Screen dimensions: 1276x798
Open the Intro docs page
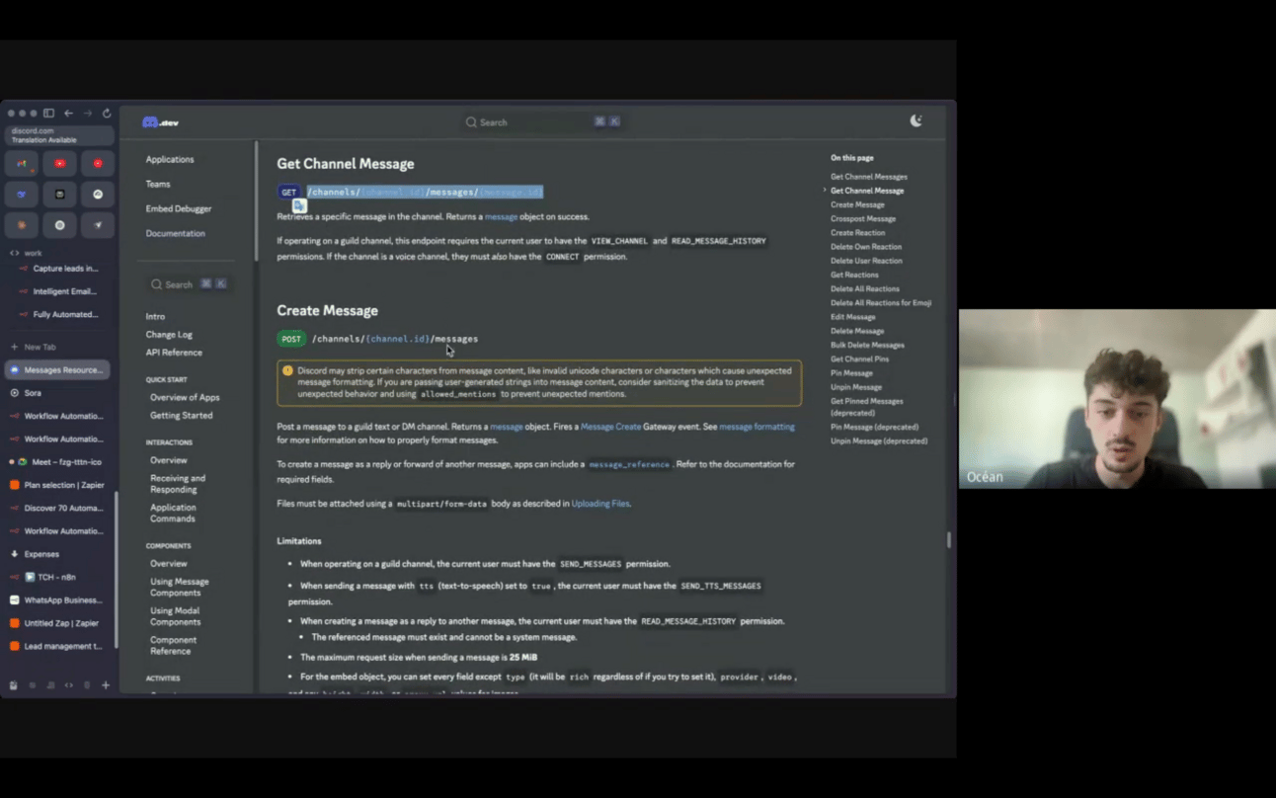point(155,317)
